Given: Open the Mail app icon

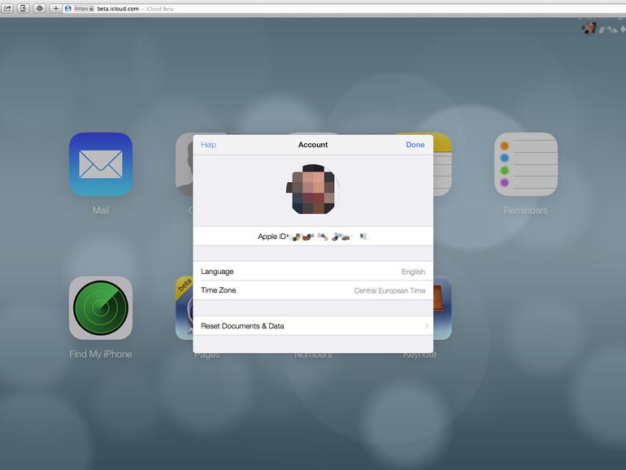Looking at the screenshot, I should pyautogui.click(x=101, y=163).
